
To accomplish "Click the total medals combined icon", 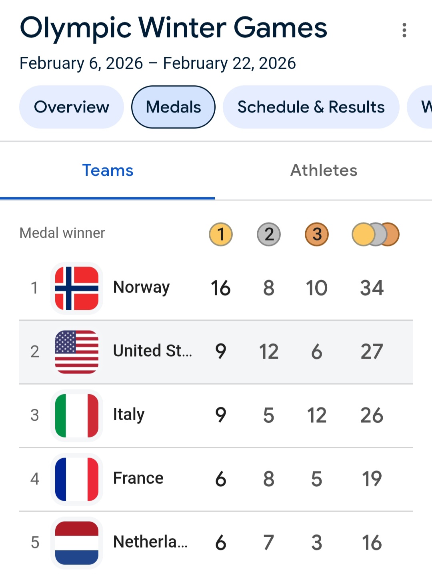I will point(375,234).
